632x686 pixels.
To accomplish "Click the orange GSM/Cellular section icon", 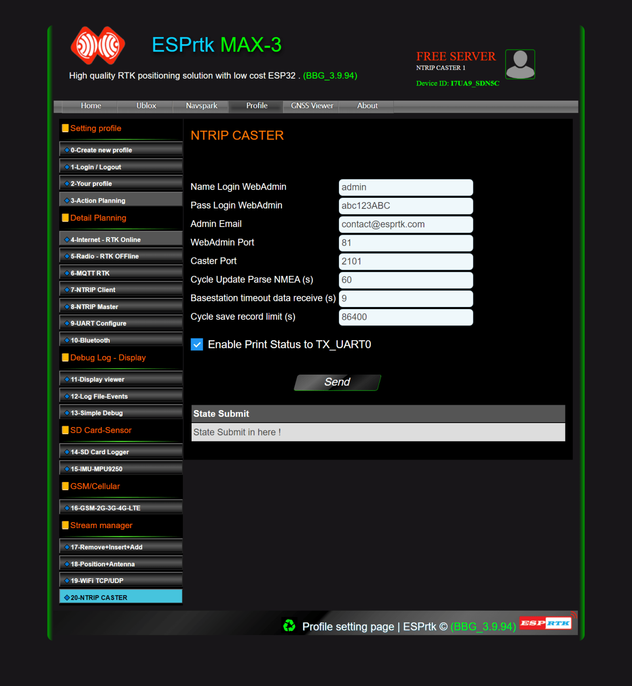I will click(x=65, y=486).
